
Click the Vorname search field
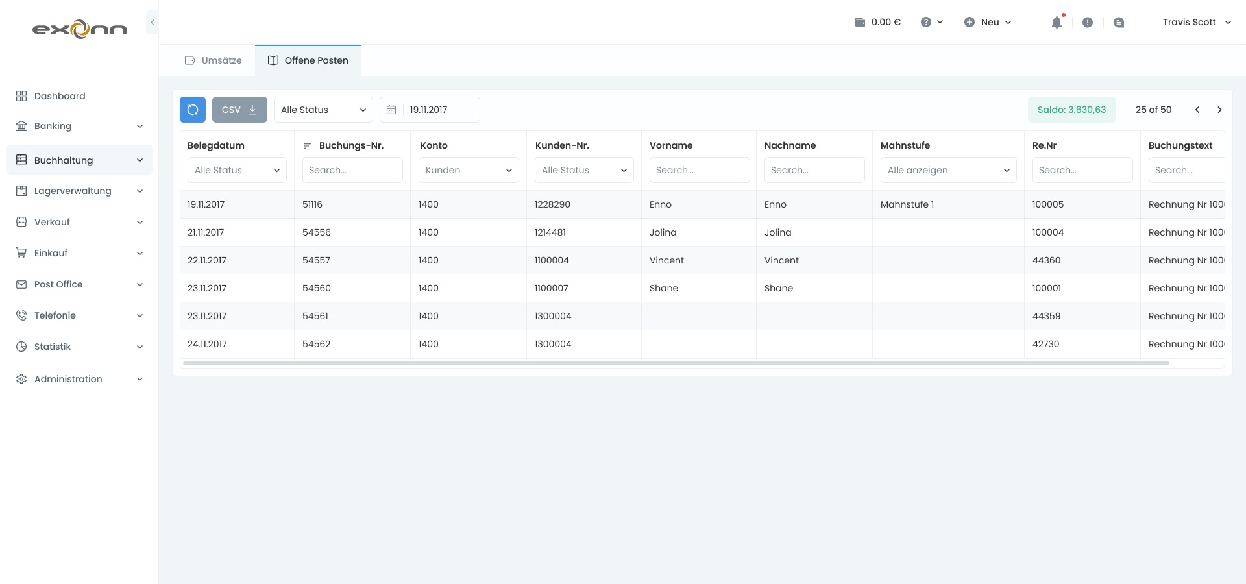tap(700, 170)
